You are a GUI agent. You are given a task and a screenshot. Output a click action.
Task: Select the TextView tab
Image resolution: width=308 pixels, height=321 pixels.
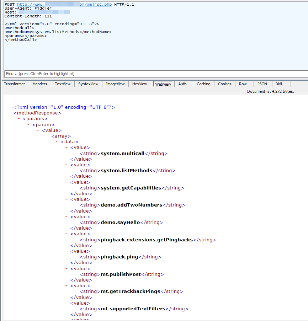(x=63, y=84)
